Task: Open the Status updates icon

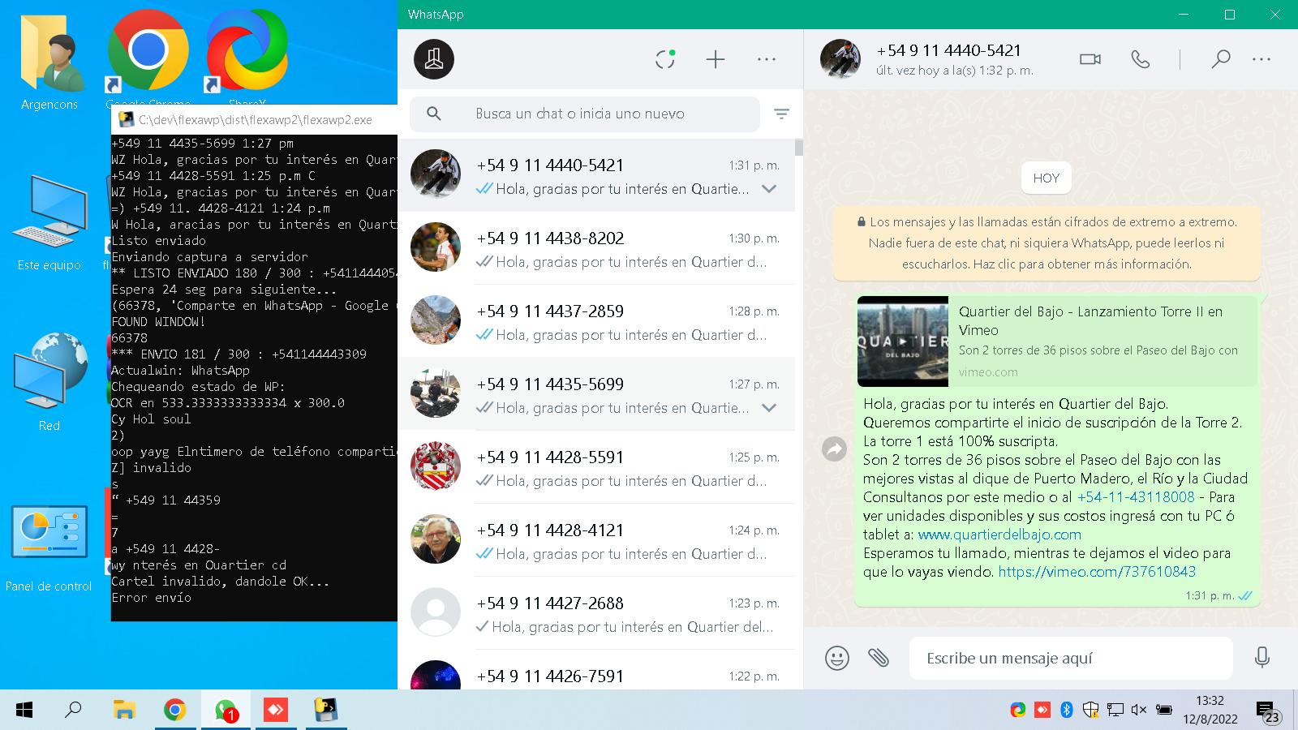Action: click(665, 59)
